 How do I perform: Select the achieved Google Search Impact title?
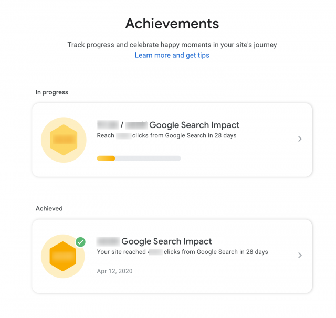pyautogui.click(x=166, y=241)
